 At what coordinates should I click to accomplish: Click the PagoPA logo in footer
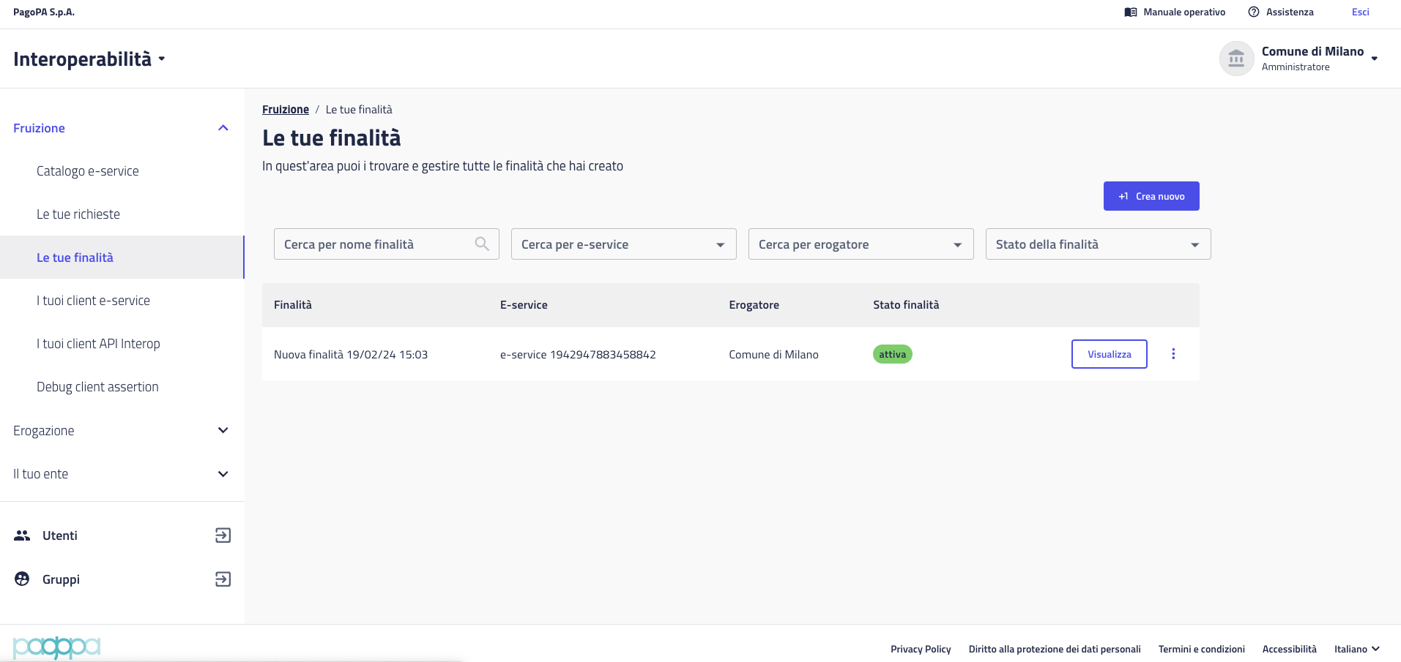point(57,647)
